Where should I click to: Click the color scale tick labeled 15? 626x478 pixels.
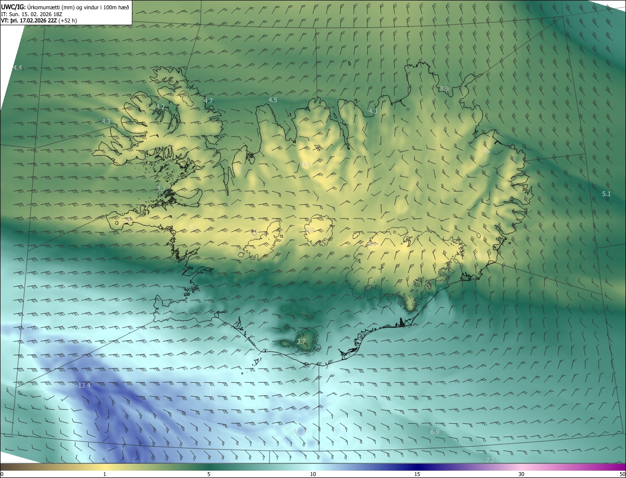click(417, 474)
